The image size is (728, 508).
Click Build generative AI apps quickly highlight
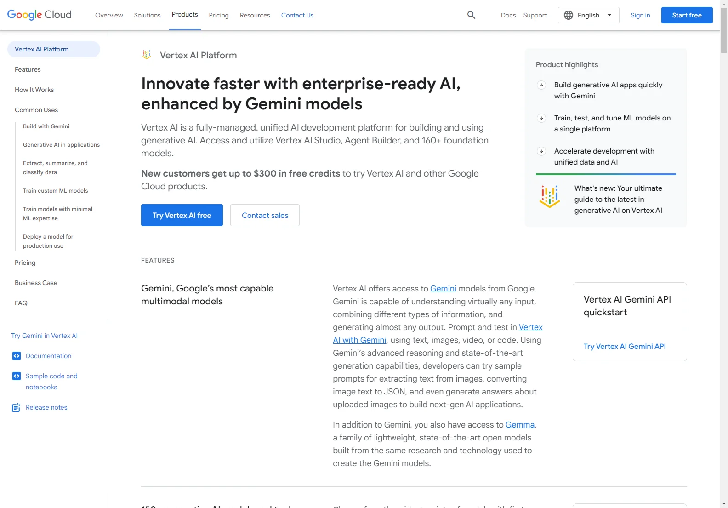608,90
